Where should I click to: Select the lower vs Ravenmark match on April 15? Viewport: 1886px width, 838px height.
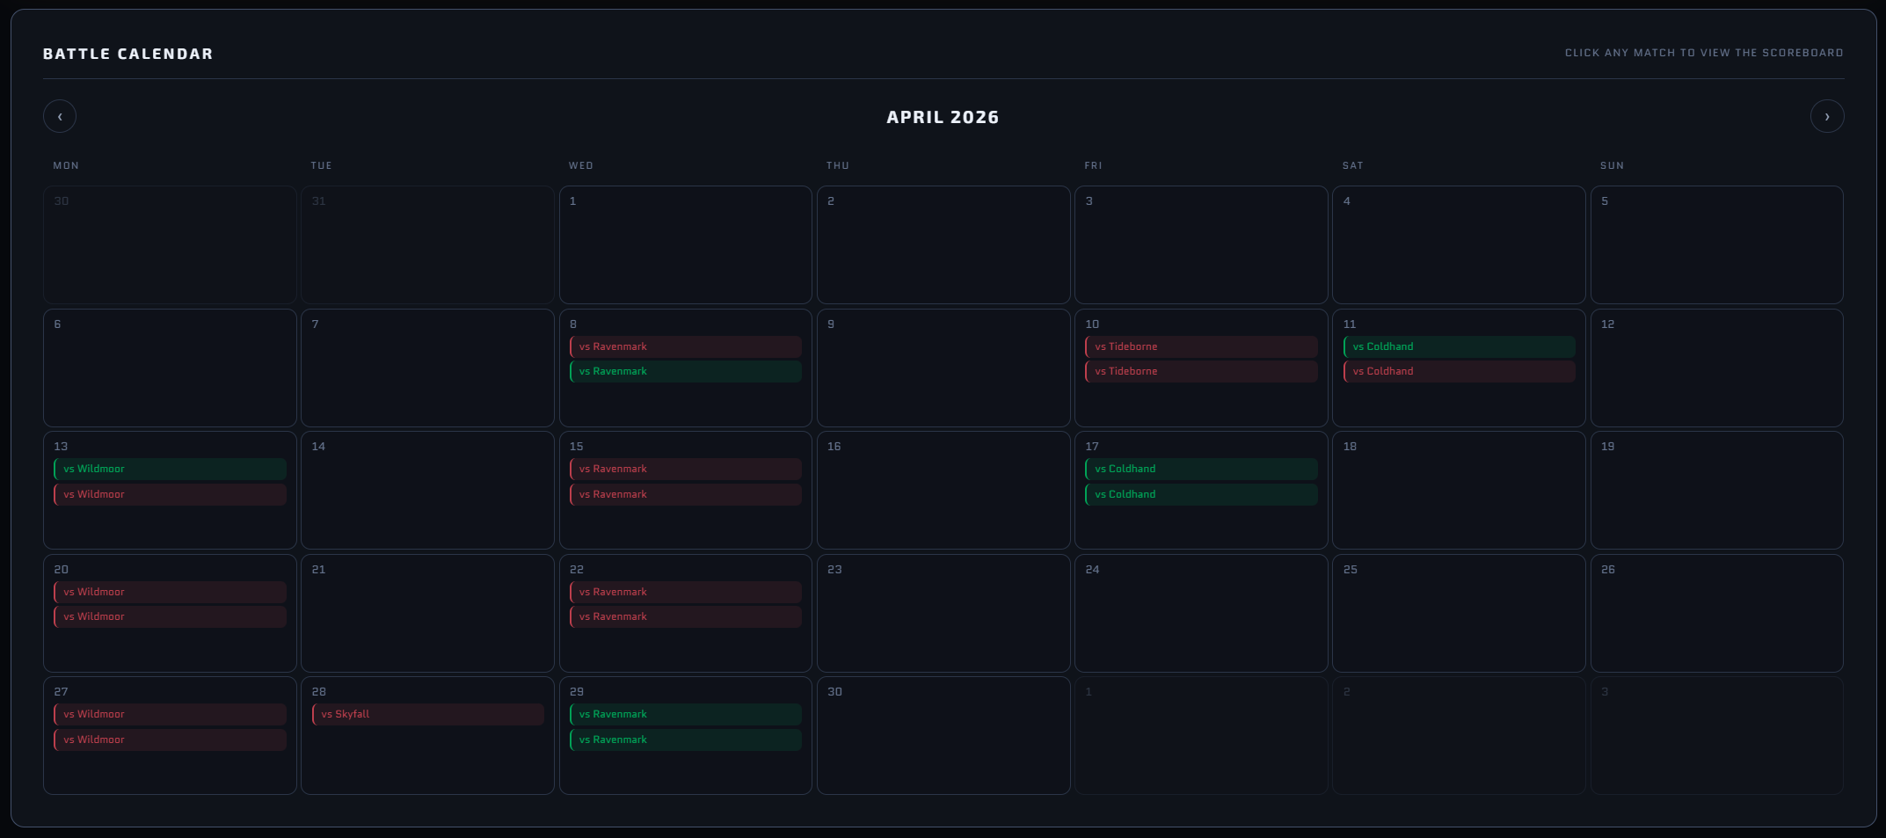(x=686, y=494)
